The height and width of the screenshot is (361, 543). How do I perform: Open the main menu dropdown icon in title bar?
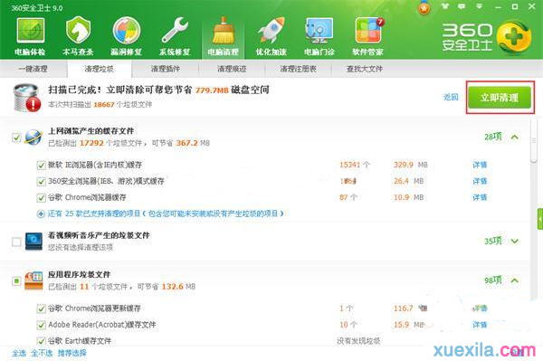480,6
